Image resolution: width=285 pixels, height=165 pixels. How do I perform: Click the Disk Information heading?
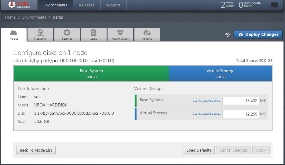[33, 88]
